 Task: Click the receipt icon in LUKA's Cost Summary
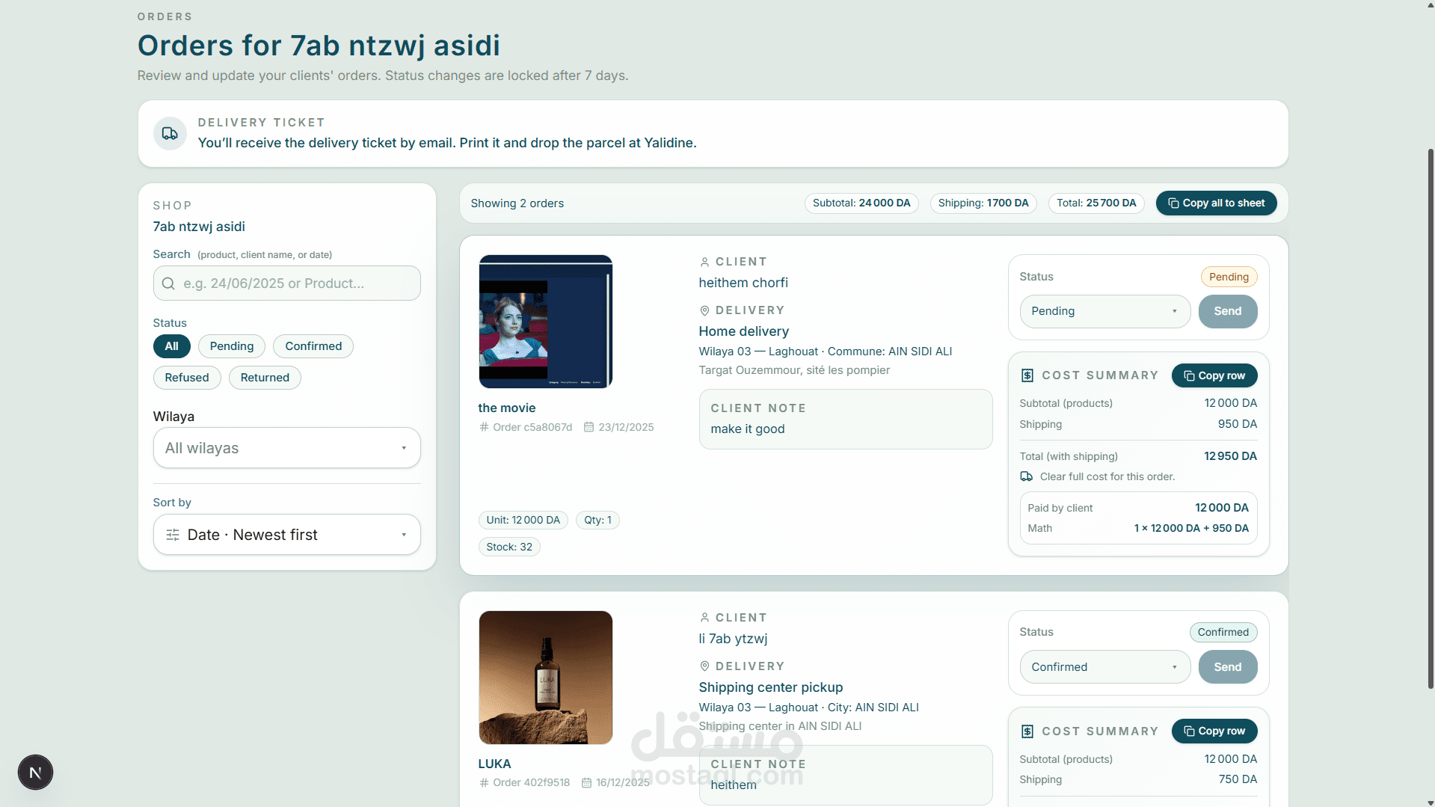[x=1027, y=731]
